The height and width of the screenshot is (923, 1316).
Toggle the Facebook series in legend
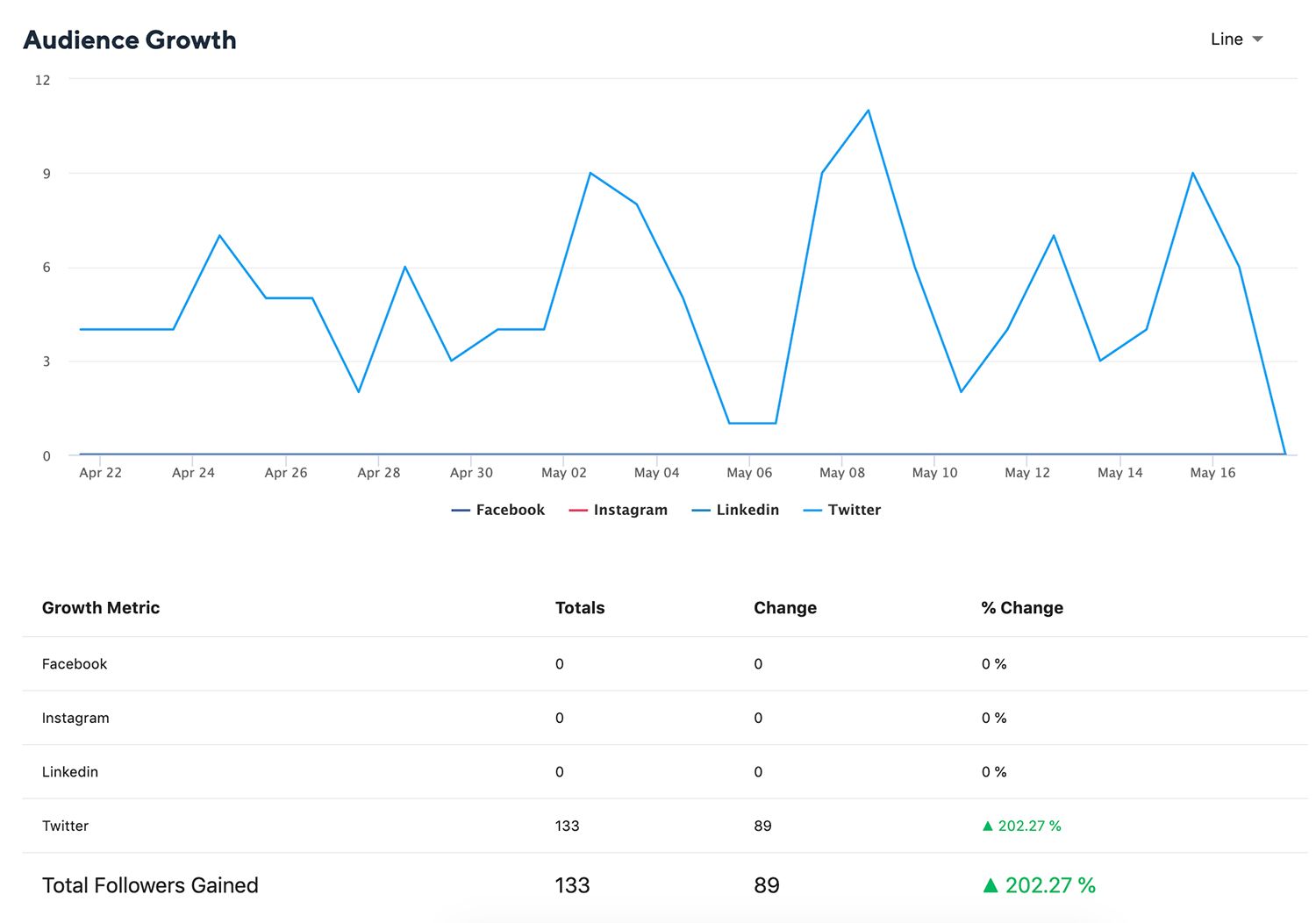(x=510, y=510)
